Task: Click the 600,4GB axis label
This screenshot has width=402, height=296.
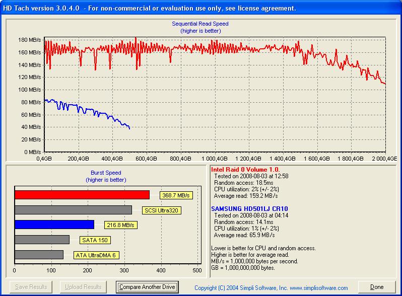Action: [x=146, y=159]
